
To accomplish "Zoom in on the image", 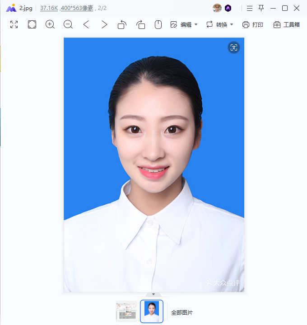I will (x=50, y=24).
